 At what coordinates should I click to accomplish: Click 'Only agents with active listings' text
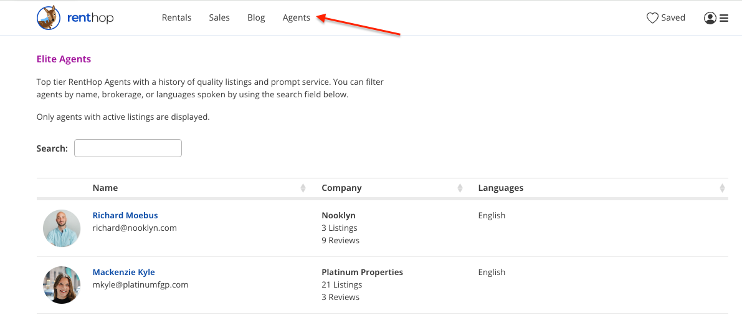click(123, 117)
